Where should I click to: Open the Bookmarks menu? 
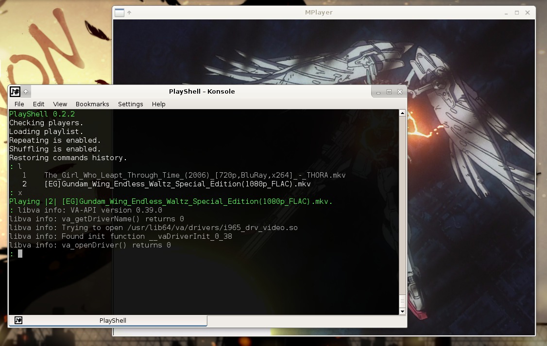[92, 104]
